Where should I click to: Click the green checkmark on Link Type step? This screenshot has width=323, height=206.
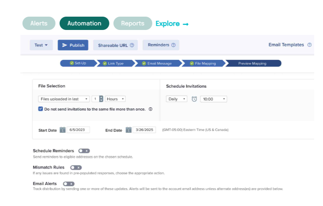tap(105, 63)
